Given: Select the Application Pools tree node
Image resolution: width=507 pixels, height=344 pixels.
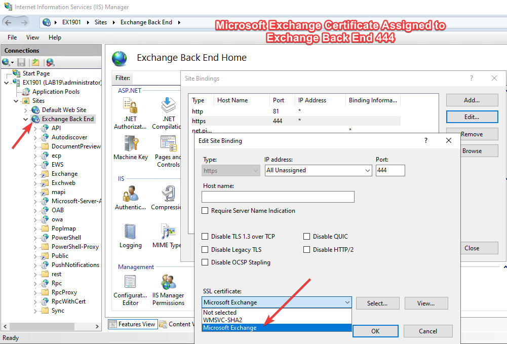Looking at the screenshot, I should tap(56, 92).
